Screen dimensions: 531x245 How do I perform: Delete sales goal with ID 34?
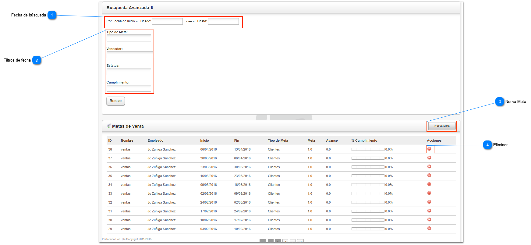pos(429,184)
